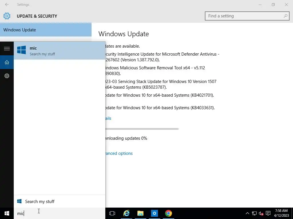Click the Settings back arrow
The width and height of the screenshot is (293, 219).
pos(7,5)
